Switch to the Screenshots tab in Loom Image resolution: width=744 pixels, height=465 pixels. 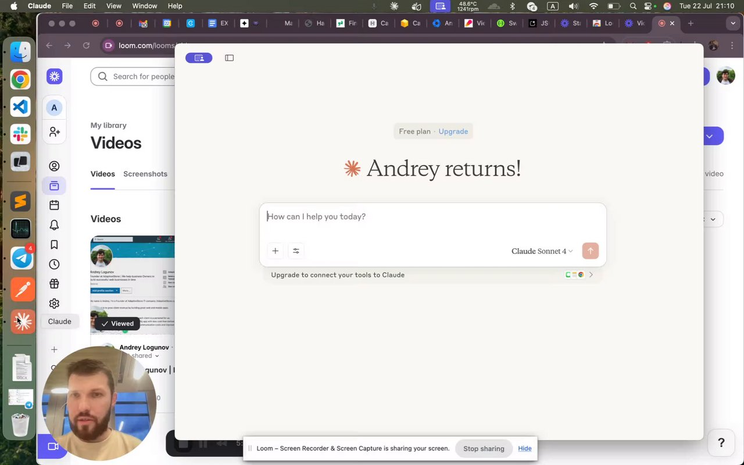[145, 174]
